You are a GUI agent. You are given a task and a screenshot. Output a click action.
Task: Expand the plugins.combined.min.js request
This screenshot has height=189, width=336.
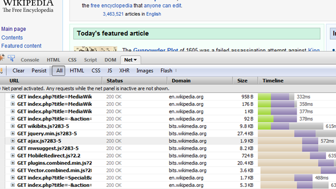coord(13,163)
